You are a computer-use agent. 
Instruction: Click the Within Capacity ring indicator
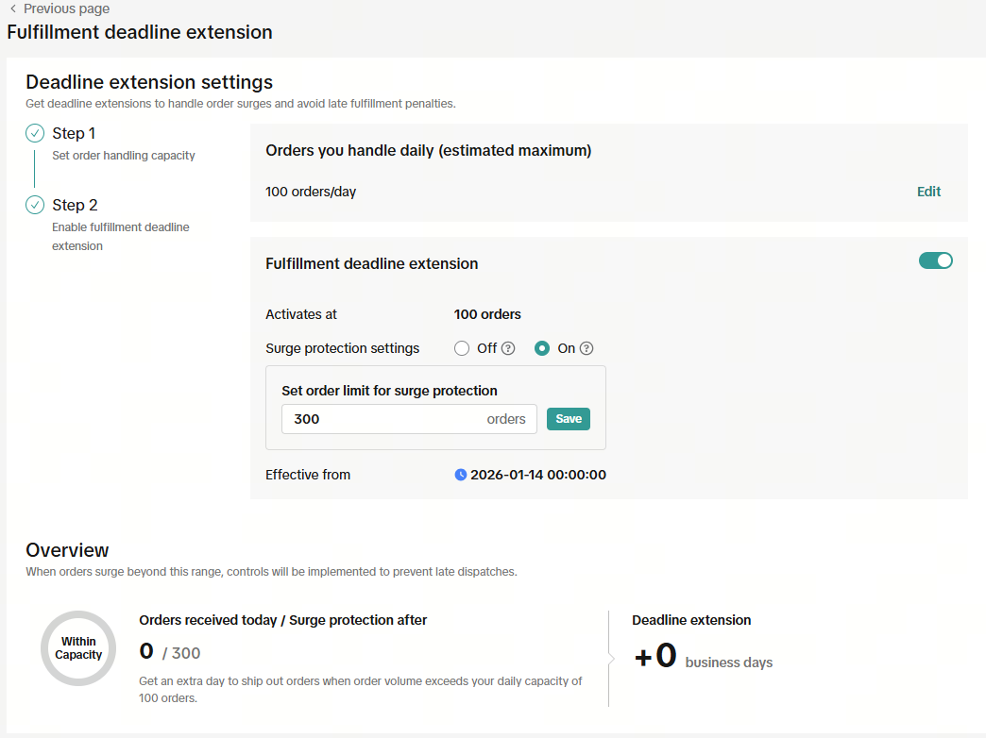(78, 648)
